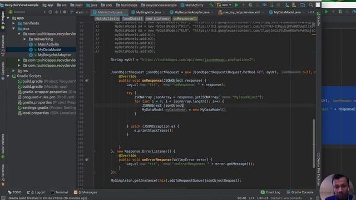Open the Event Log panel
356x200 pixels.
[270, 192]
